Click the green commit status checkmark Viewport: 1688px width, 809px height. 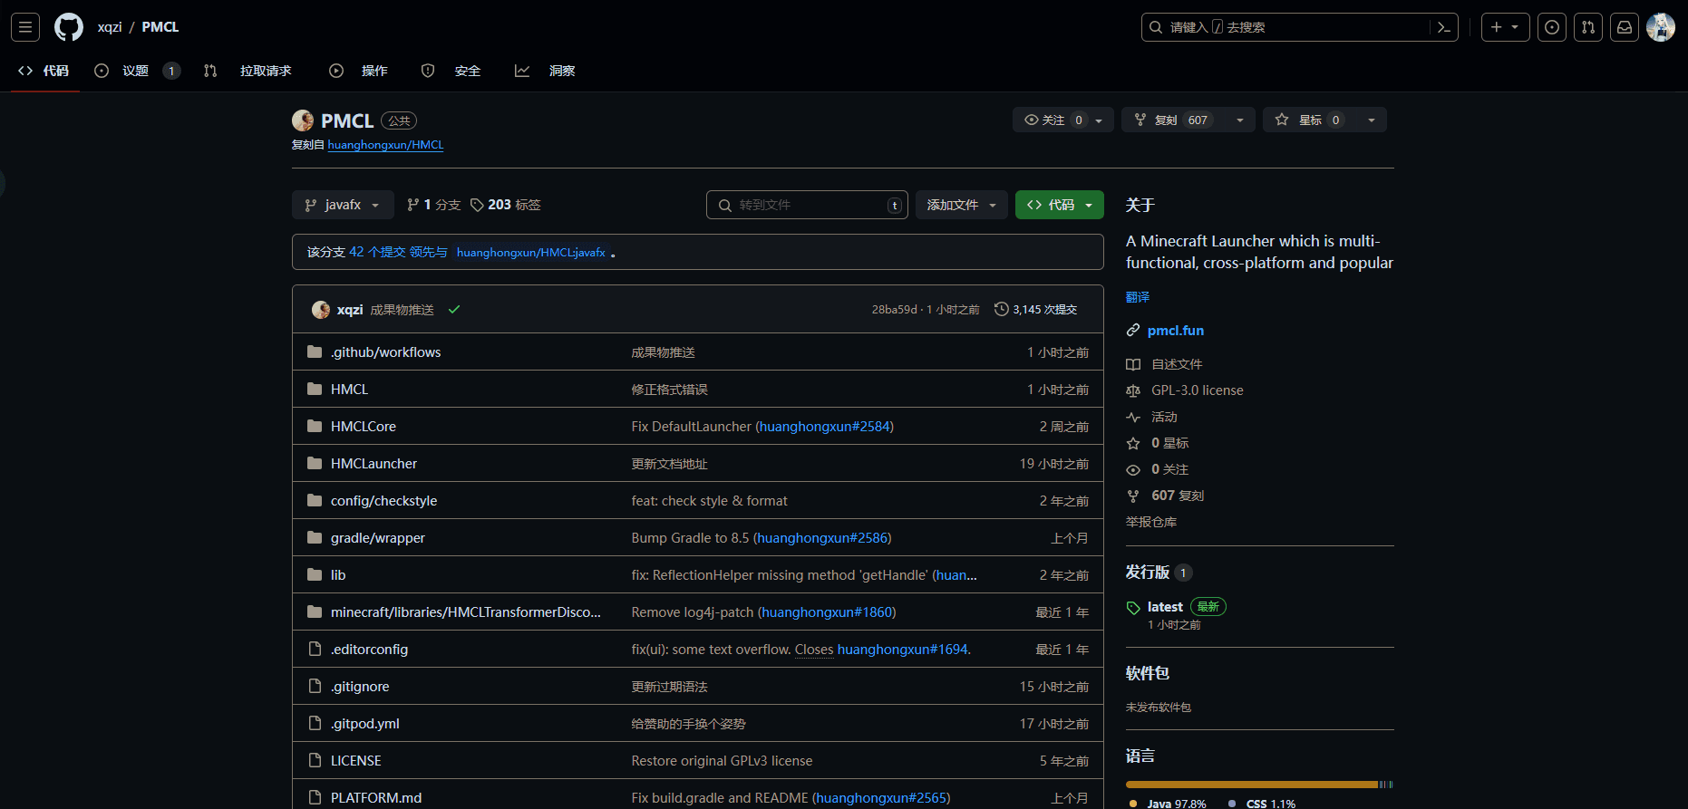click(454, 310)
